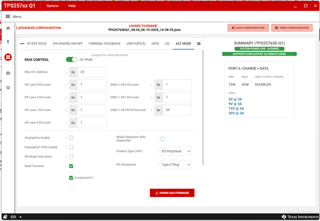320x221 pixels.
Task: Click the DP Lane 2 EQ Level field
Action: pyautogui.click(x=91, y=97)
